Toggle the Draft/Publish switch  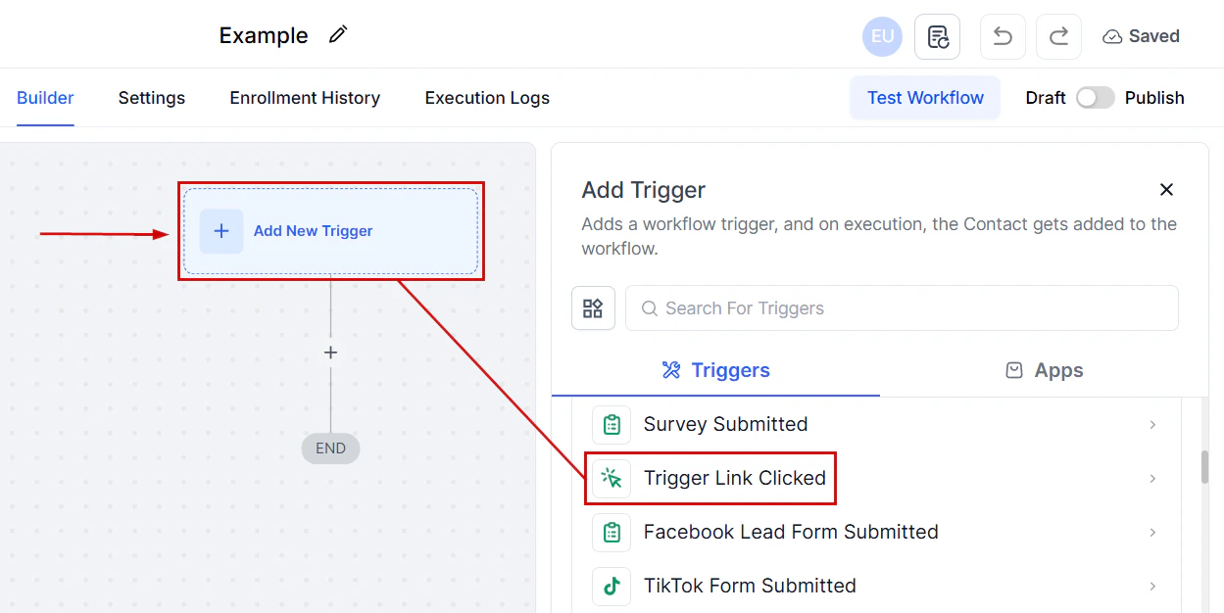(1096, 97)
